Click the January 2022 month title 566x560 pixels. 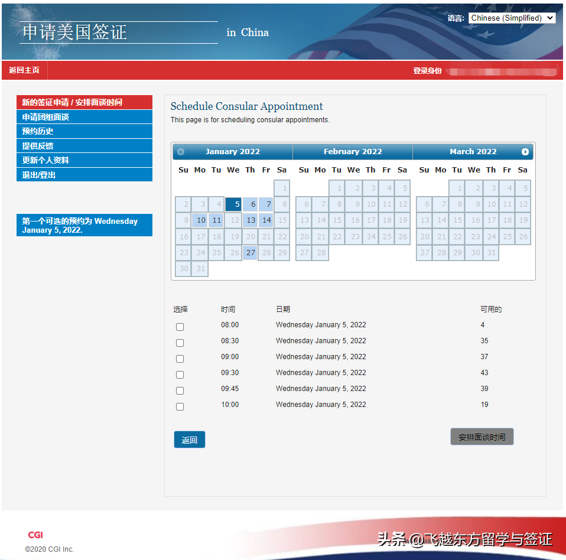pos(232,152)
